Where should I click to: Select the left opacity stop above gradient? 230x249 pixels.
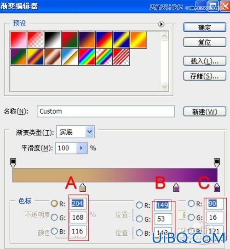[x=13, y=163]
